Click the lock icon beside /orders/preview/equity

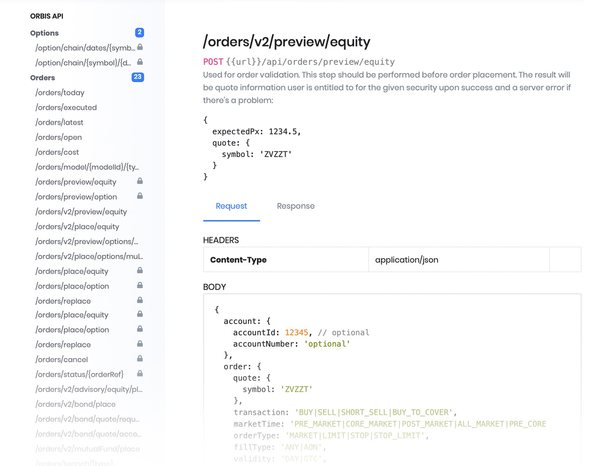(140, 181)
